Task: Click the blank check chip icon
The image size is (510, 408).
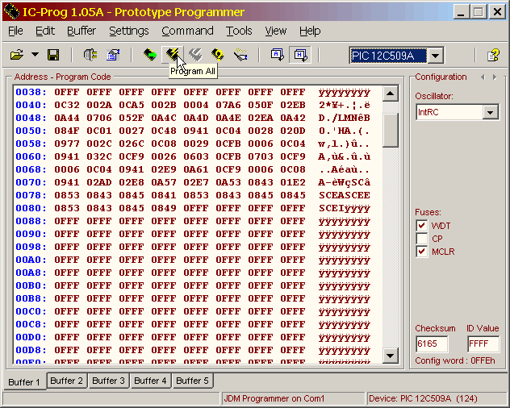Action: pyautogui.click(x=240, y=55)
